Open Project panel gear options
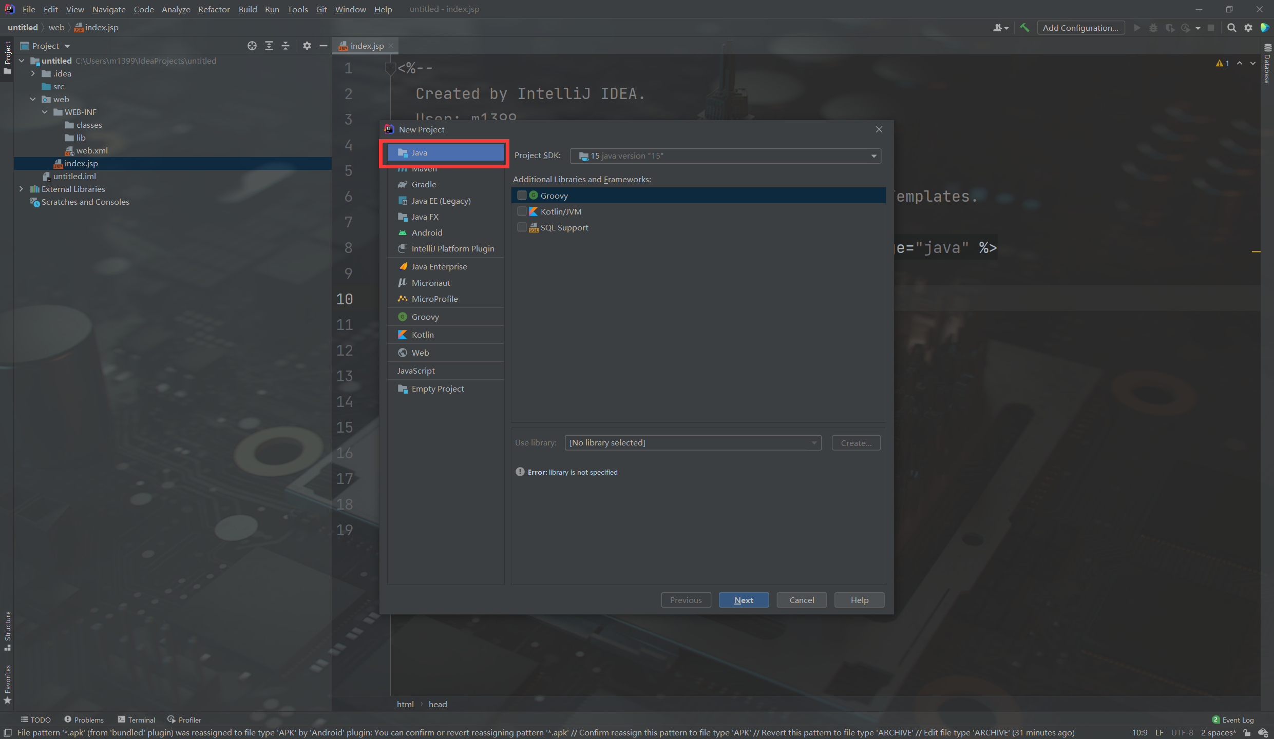 point(307,46)
